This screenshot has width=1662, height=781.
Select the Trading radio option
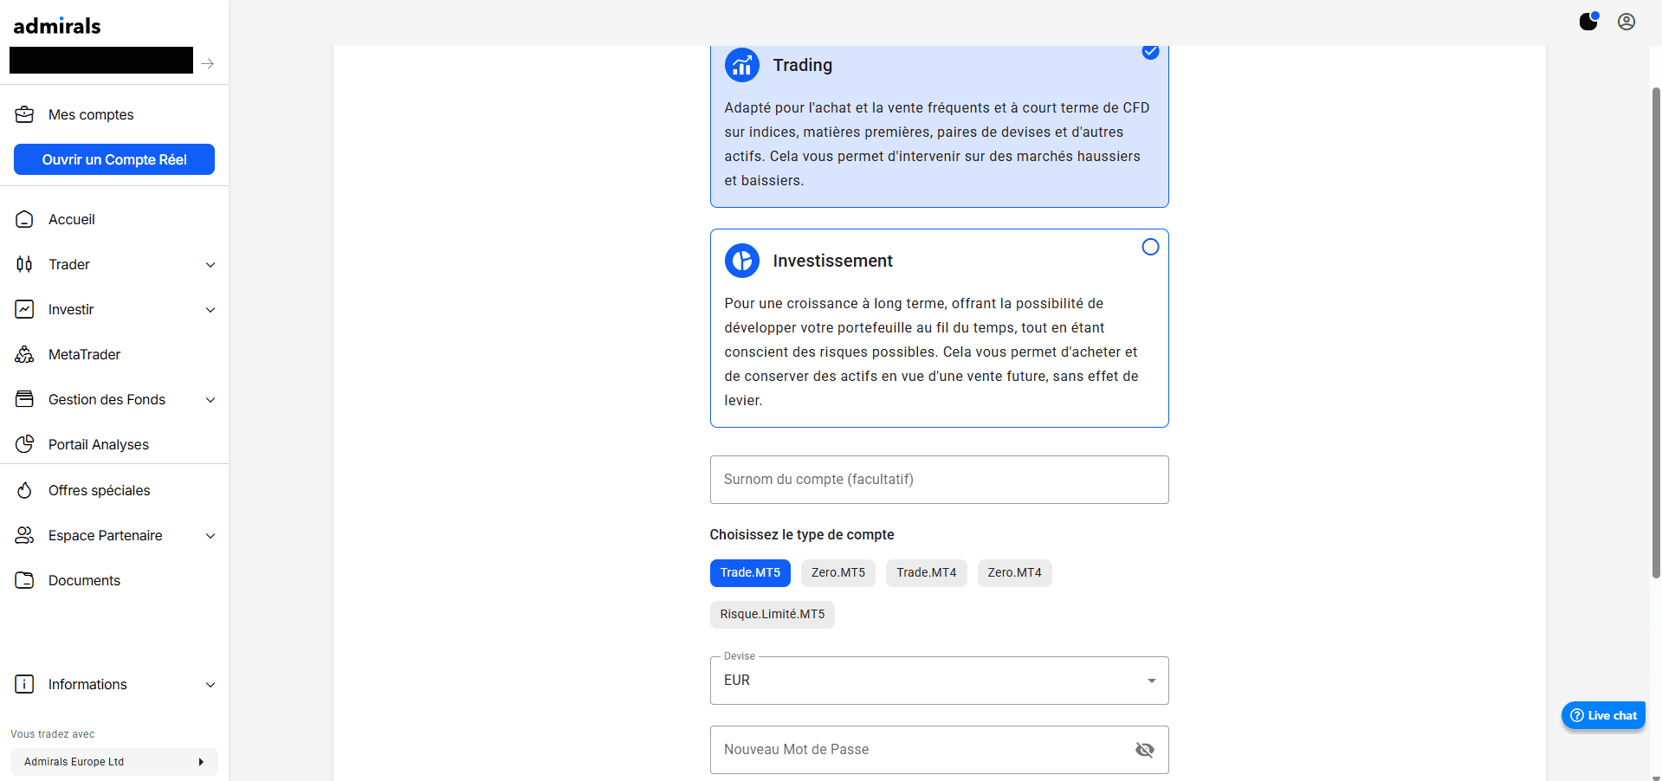(1150, 51)
